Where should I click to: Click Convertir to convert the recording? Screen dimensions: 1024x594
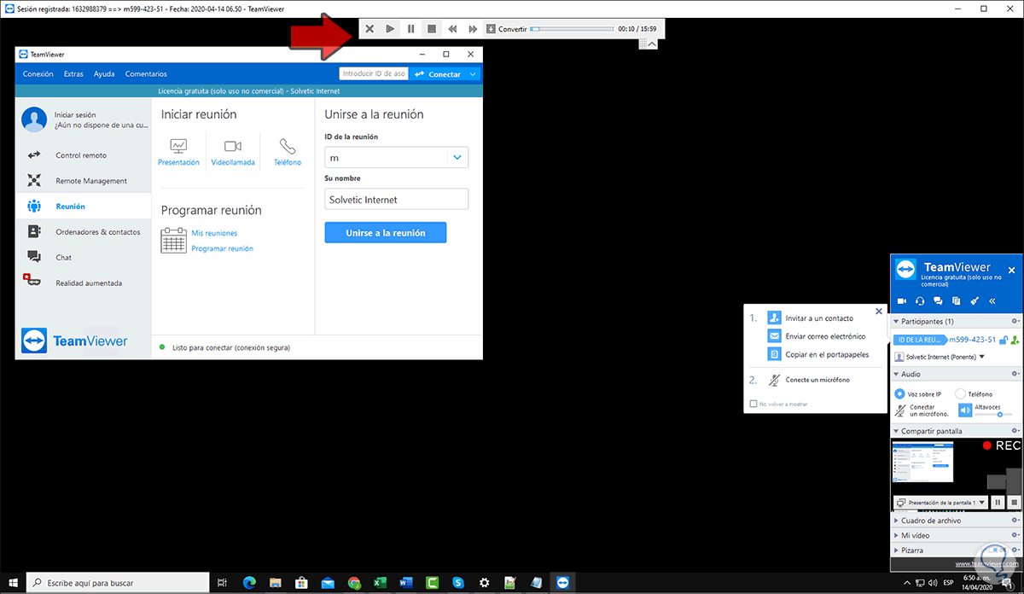[507, 29]
